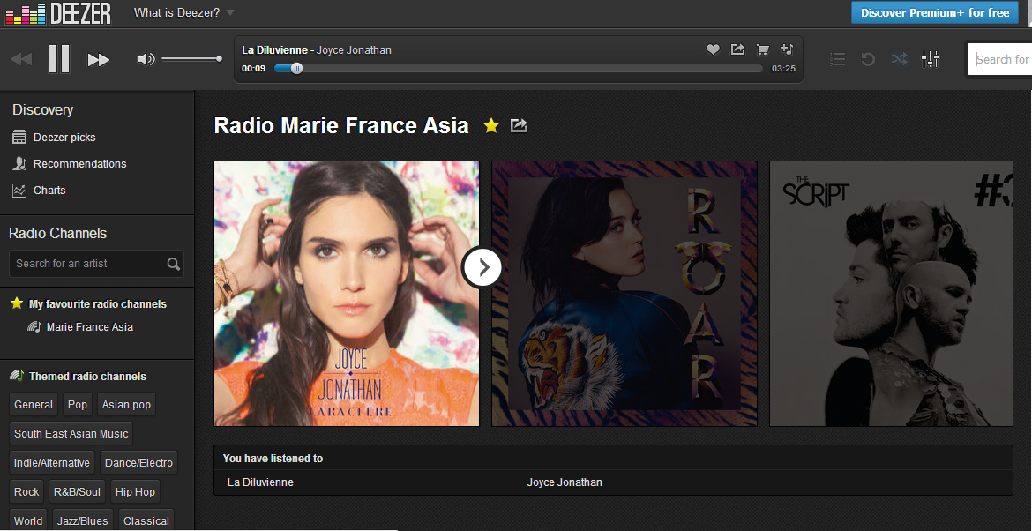1032x531 pixels.
Task: Click the Charts graph icon
Action: tap(19, 191)
